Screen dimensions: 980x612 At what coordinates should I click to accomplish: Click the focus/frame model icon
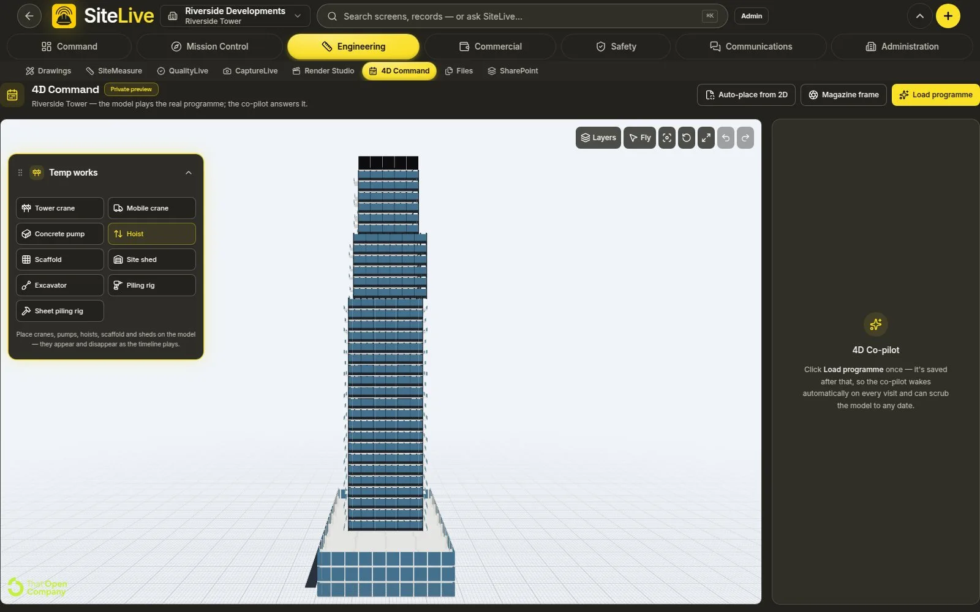pyautogui.click(x=667, y=138)
